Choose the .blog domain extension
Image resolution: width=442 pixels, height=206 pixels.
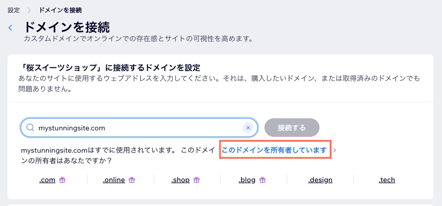coord(247,180)
